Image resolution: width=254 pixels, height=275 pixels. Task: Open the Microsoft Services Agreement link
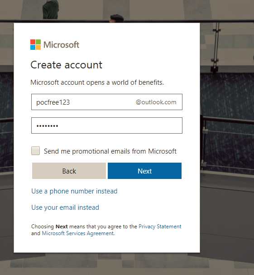[78, 233]
